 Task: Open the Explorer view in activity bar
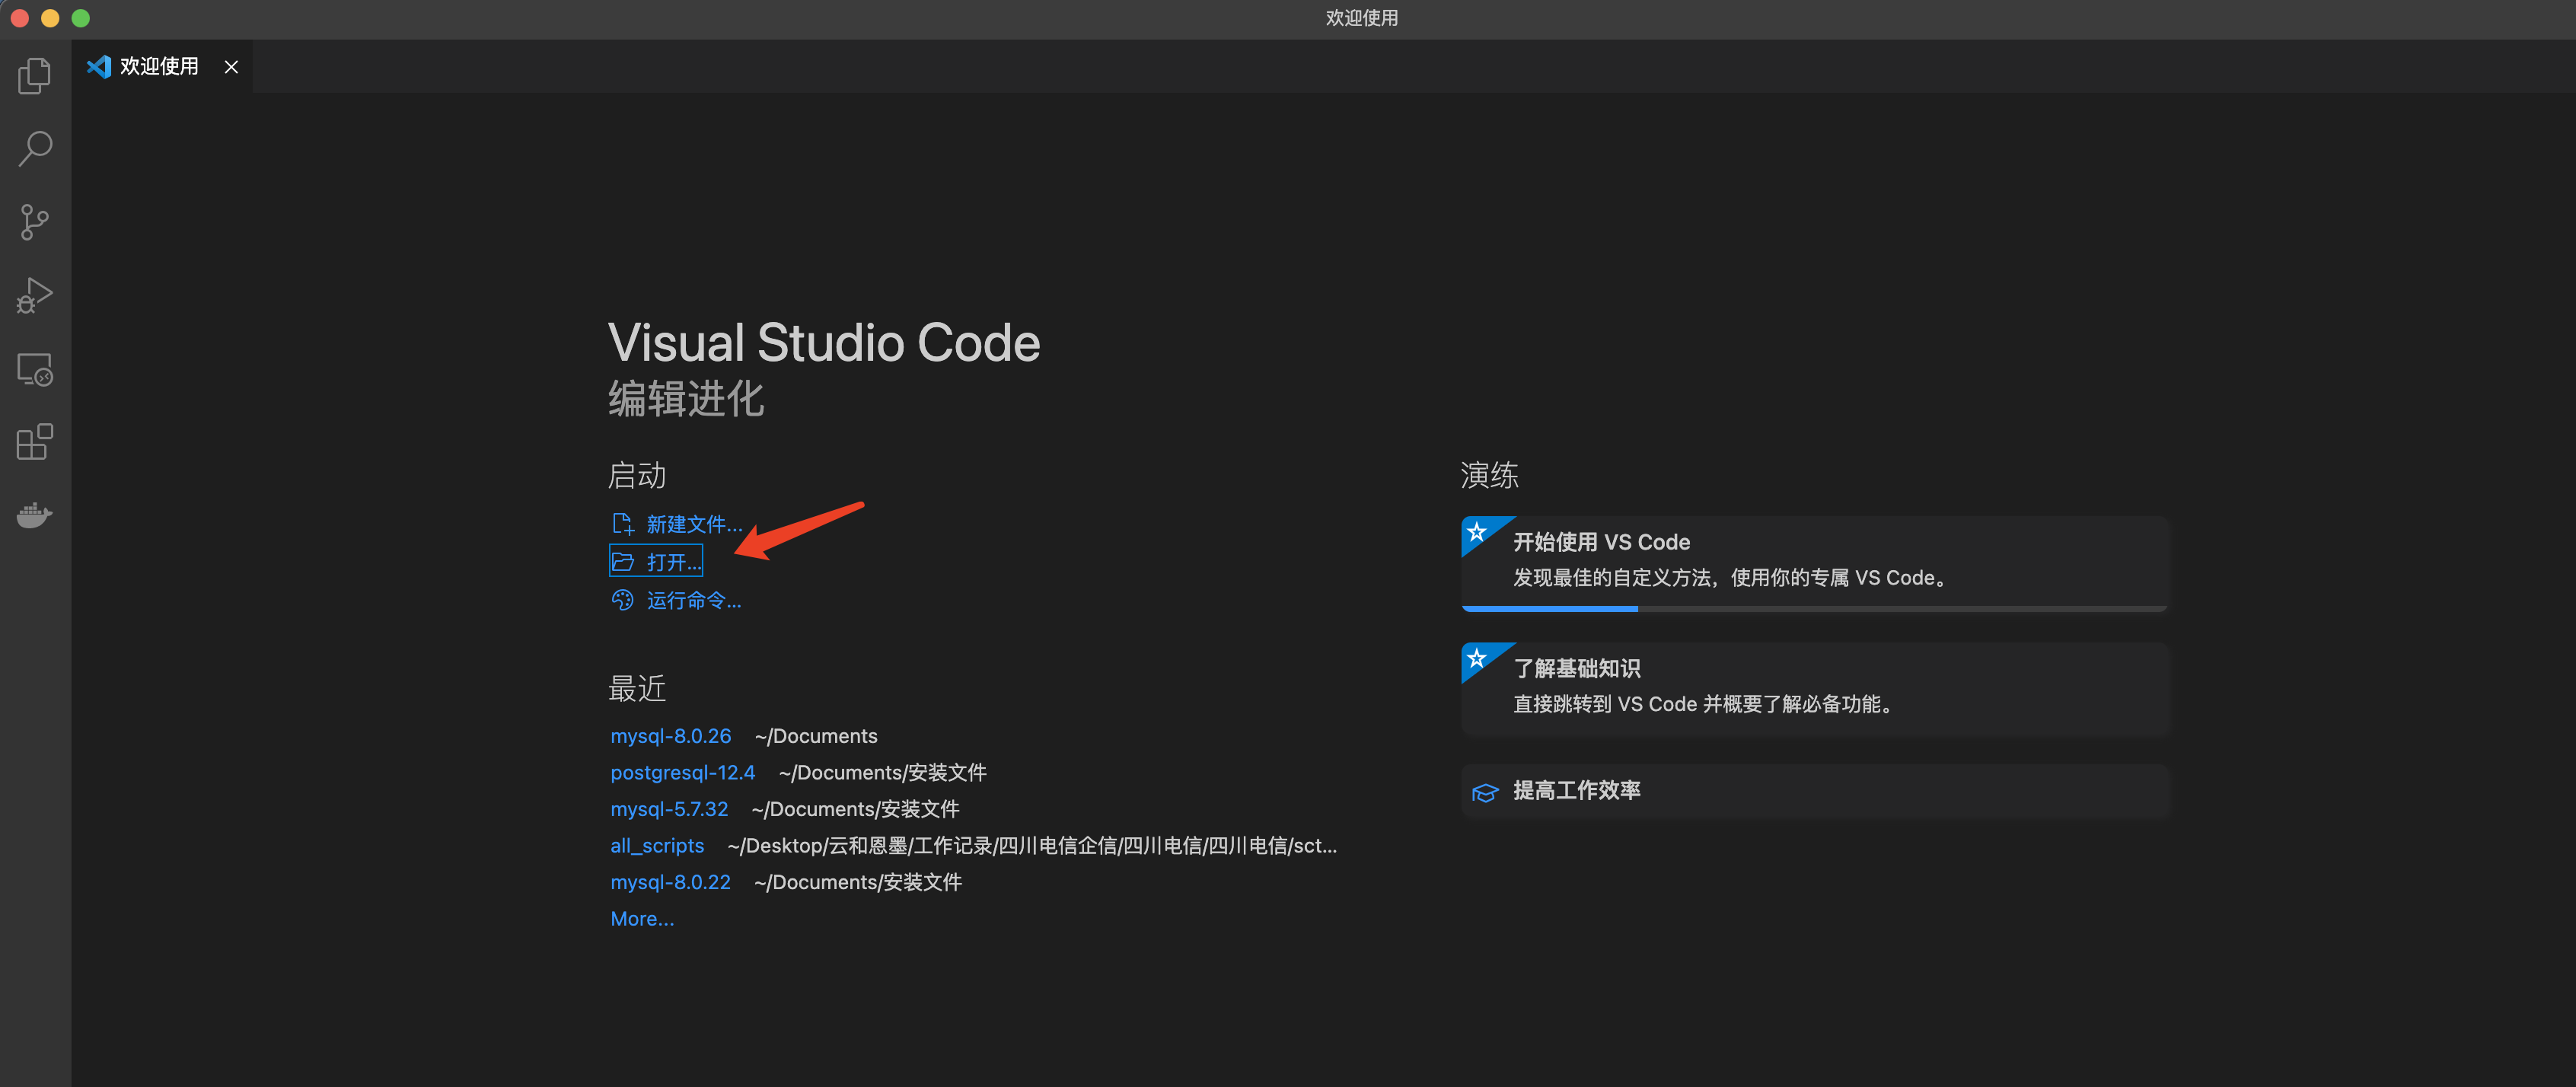point(35,76)
